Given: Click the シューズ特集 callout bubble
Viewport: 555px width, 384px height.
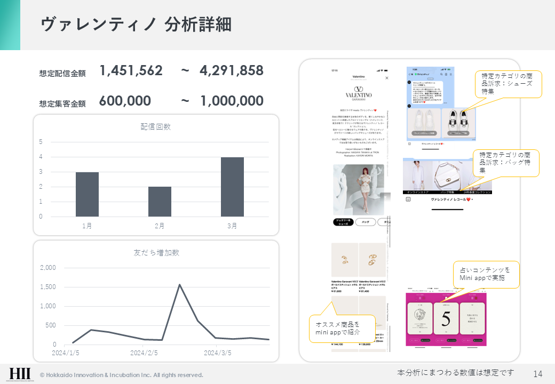Looking at the screenshot, I should (508, 84).
